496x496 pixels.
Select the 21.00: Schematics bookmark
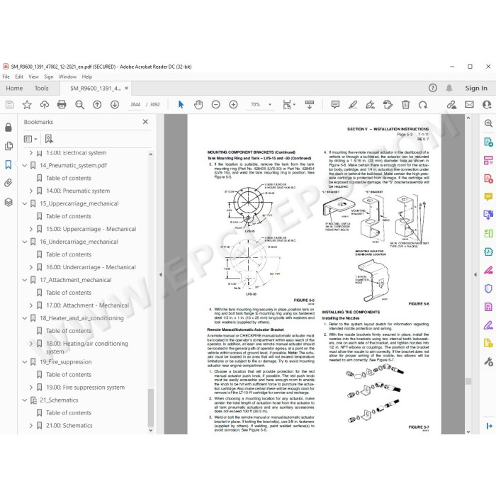click(x=69, y=425)
